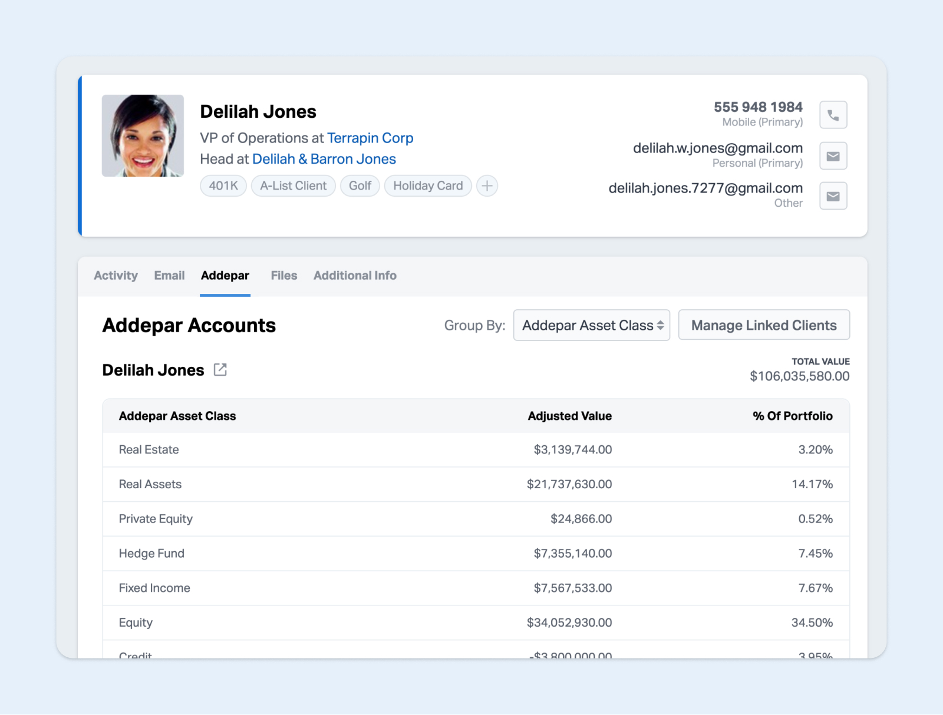The width and height of the screenshot is (943, 715).
Task: Open the Delilah & Barron Jones link
Action: coord(324,159)
